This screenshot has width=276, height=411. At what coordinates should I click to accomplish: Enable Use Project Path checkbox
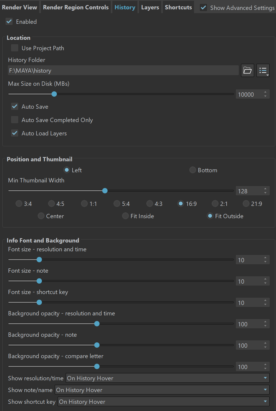click(x=15, y=48)
